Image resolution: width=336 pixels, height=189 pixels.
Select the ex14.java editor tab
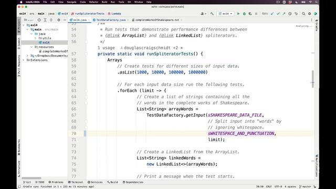[x=80, y=20]
